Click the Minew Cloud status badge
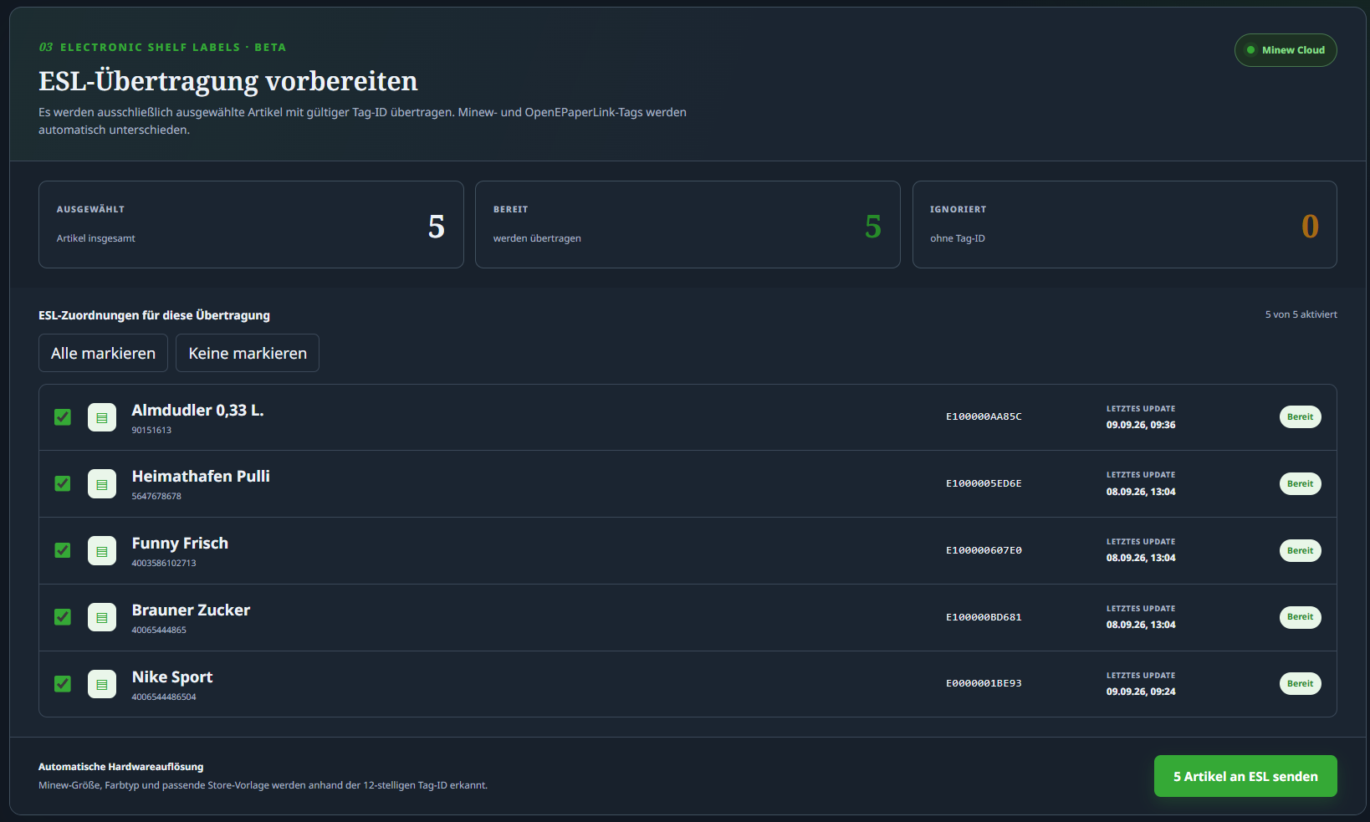Image resolution: width=1370 pixels, height=822 pixels. point(1286,50)
